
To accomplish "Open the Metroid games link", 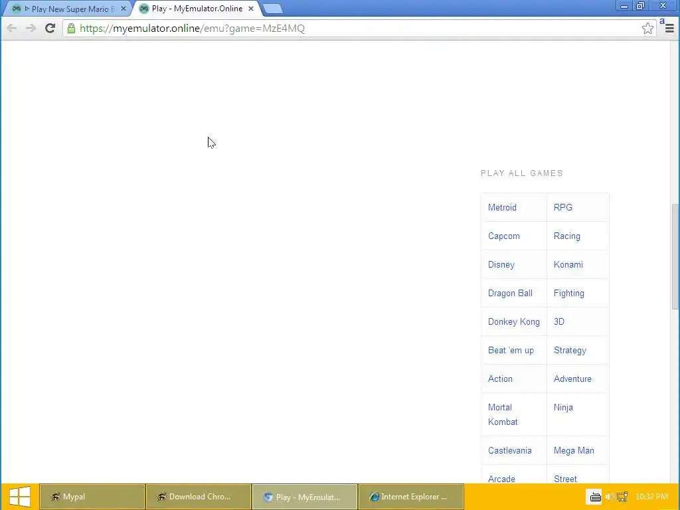I will [502, 207].
